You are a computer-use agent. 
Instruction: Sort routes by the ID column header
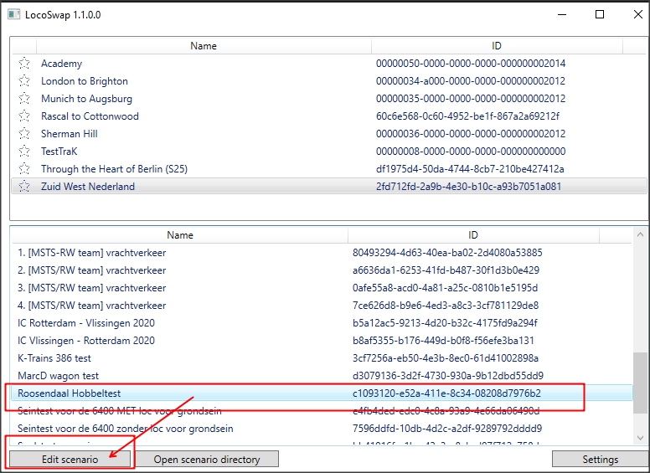[496, 46]
